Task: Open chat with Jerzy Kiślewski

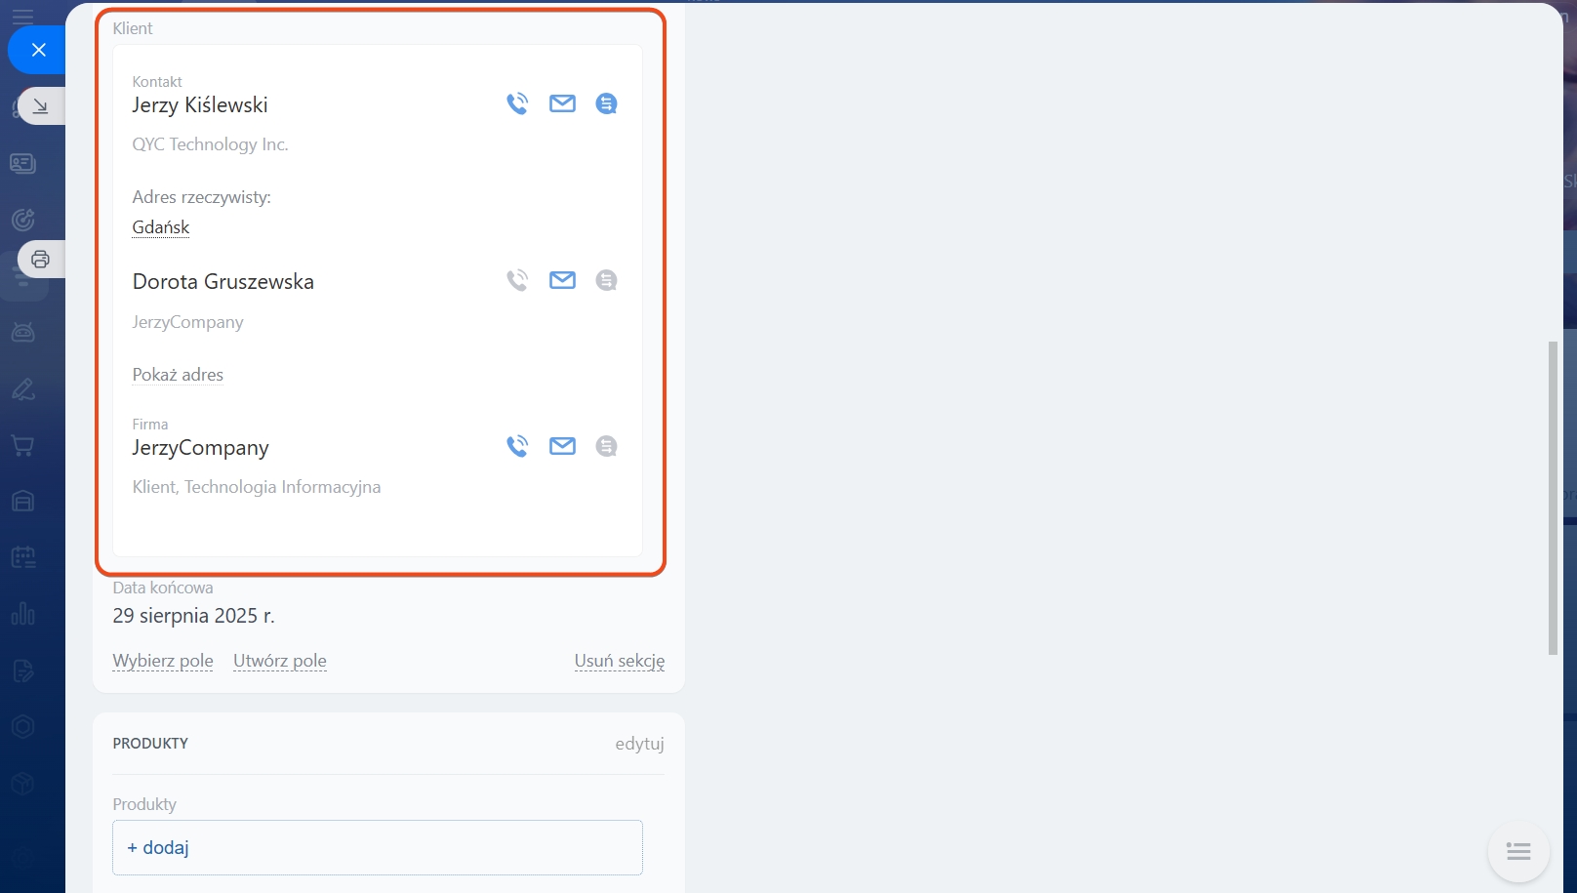Action: tap(606, 103)
